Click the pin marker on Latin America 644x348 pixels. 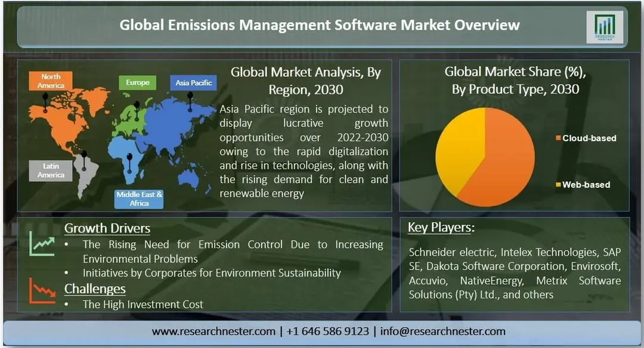click(x=84, y=160)
